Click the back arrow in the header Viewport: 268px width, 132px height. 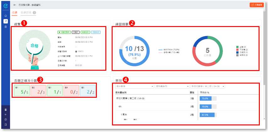click(15, 5)
